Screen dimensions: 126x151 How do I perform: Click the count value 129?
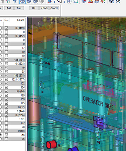point(22,95)
